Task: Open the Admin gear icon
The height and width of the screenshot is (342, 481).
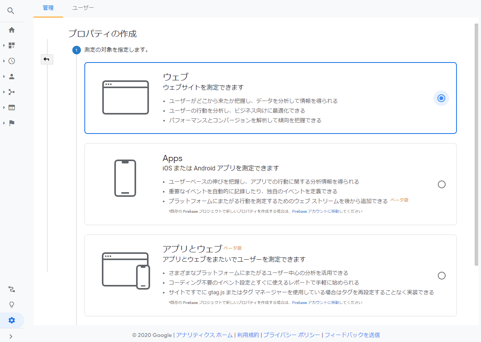Action: pyautogui.click(x=12, y=320)
